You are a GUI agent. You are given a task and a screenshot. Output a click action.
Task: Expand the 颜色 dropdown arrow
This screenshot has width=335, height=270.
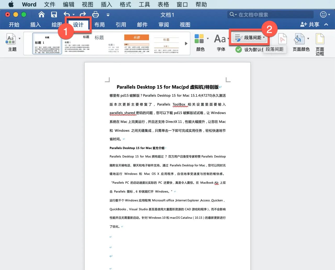[x=208, y=39]
